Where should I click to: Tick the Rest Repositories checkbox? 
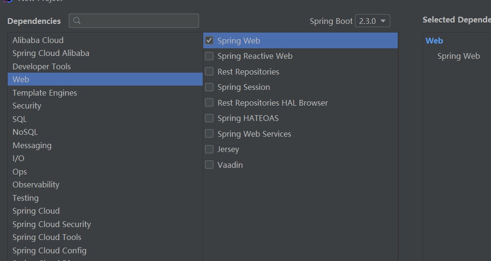point(209,71)
